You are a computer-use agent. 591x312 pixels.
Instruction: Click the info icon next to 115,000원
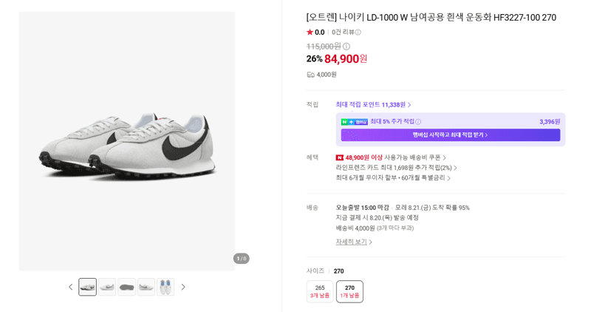[346, 47]
